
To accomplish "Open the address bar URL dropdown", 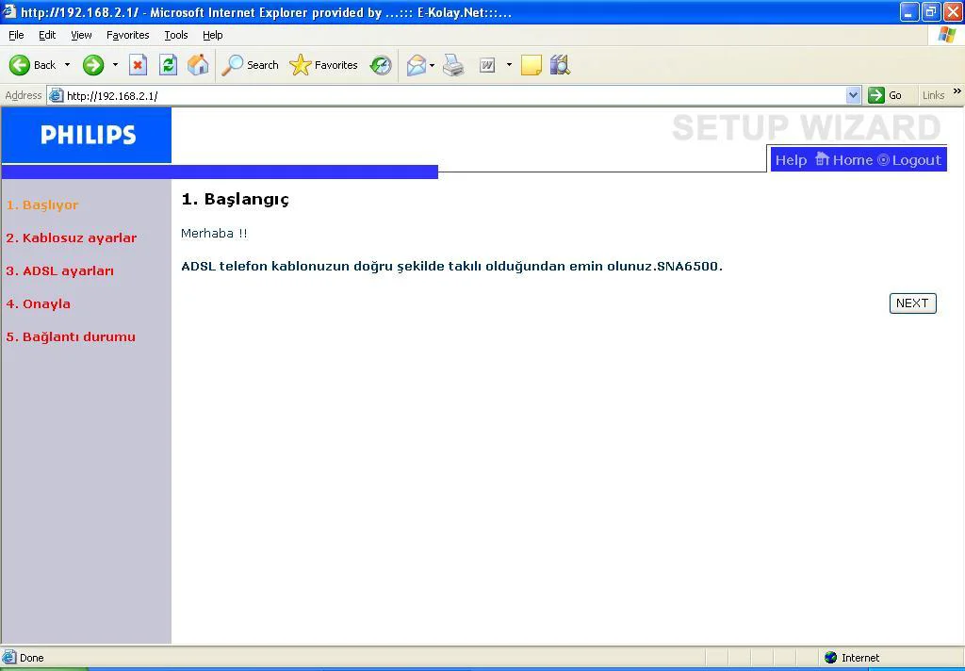I will click(x=853, y=95).
